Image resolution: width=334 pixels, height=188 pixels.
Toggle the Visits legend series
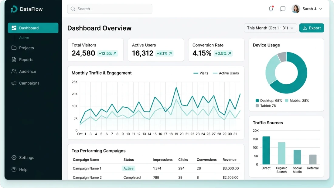point(201,73)
